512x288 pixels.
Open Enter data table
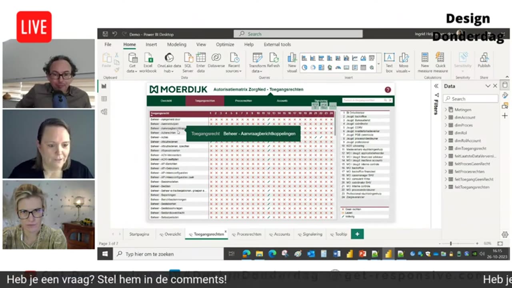click(x=201, y=63)
